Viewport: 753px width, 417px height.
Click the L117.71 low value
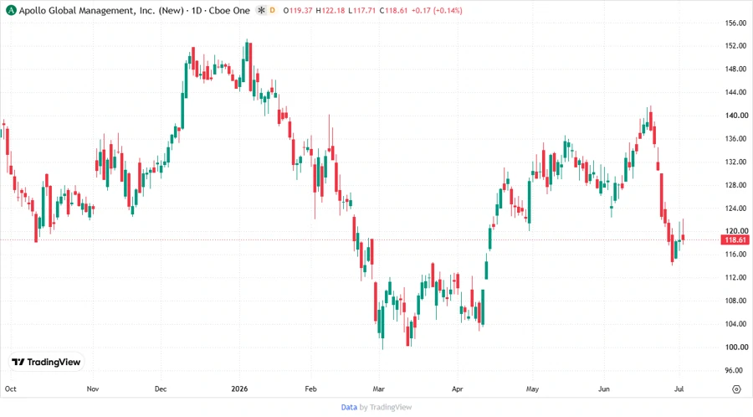pyautogui.click(x=361, y=10)
